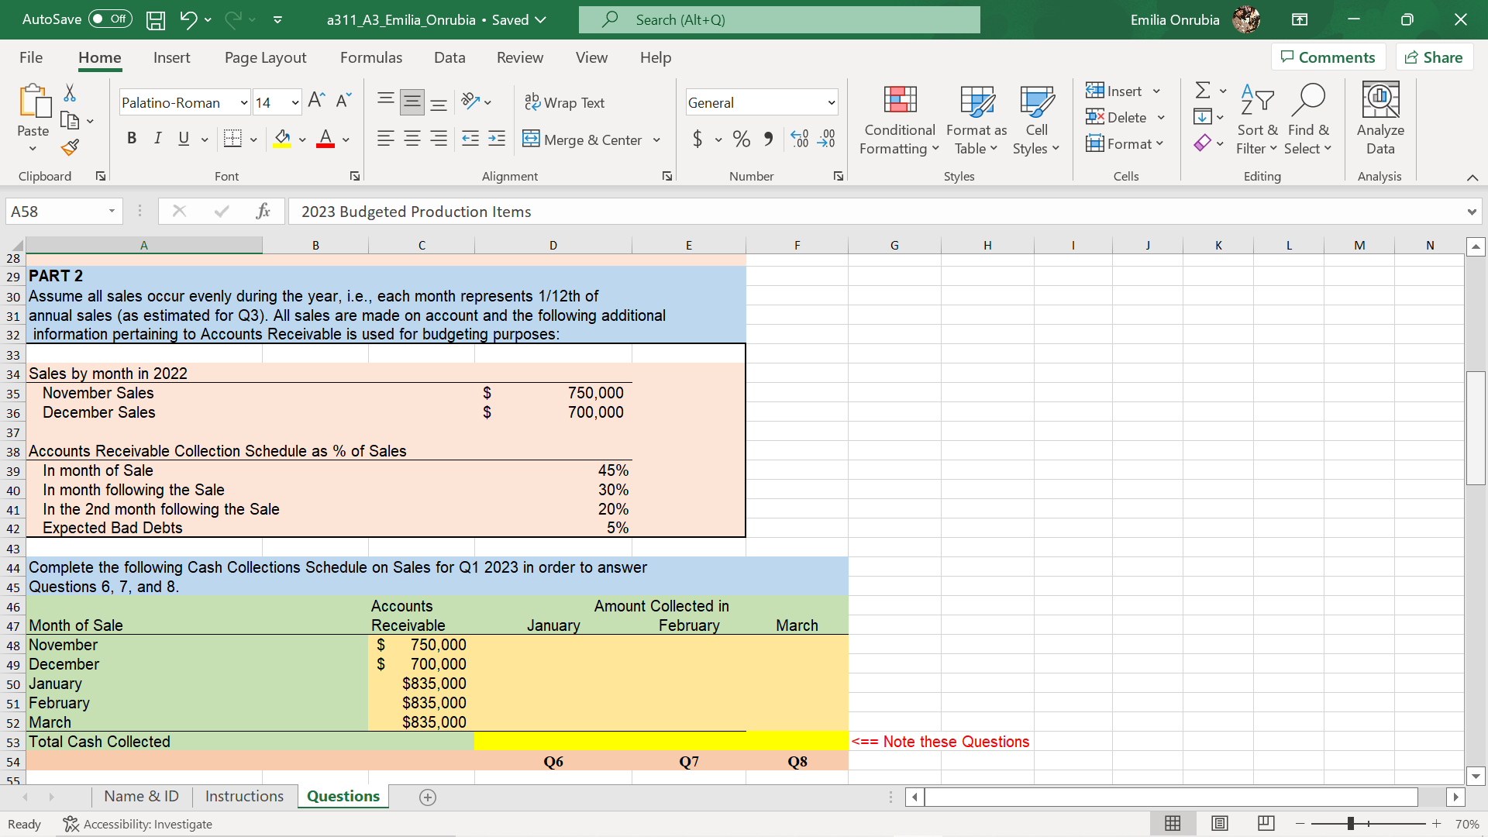Viewport: 1488px width, 837px height.
Task: Click the AutoSum sigma icon
Action: (x=1202, y=91)
